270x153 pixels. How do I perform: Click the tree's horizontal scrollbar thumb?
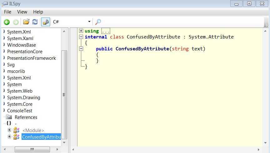(32, 149)
